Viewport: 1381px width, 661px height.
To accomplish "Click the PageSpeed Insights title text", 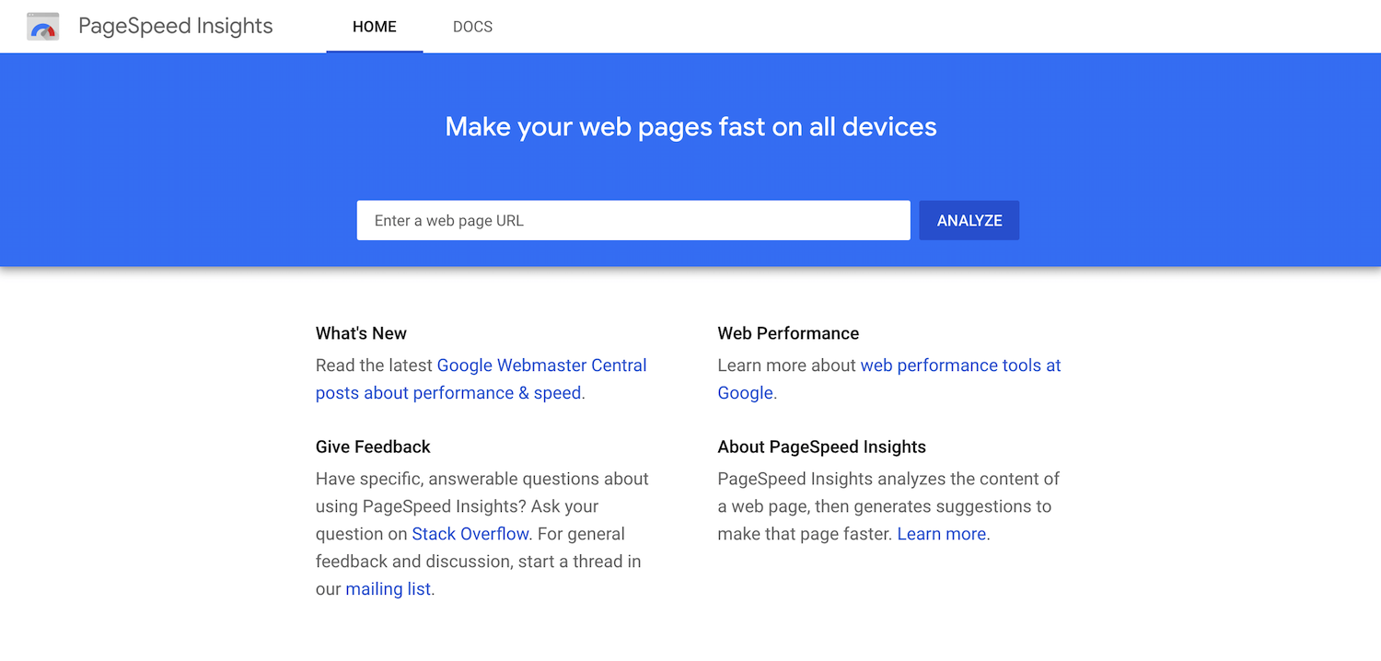I will [x=175, y=26].
